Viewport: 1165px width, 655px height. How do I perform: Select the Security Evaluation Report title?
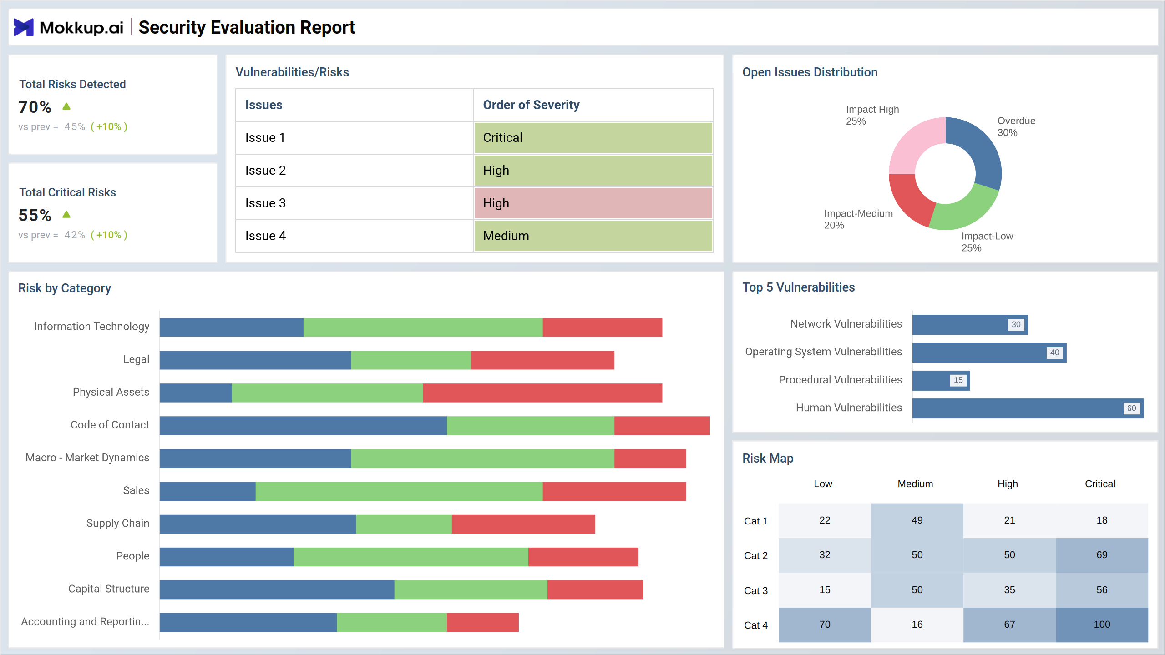pyautogui.click(x=247, y=27)
